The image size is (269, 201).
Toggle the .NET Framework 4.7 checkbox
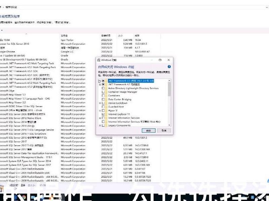103,84
